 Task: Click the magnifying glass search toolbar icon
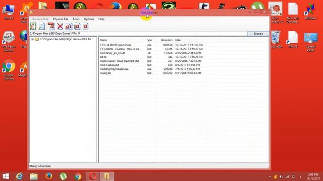[42, 26]
